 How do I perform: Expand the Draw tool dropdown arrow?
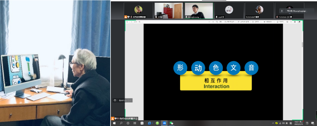(261, 22)
